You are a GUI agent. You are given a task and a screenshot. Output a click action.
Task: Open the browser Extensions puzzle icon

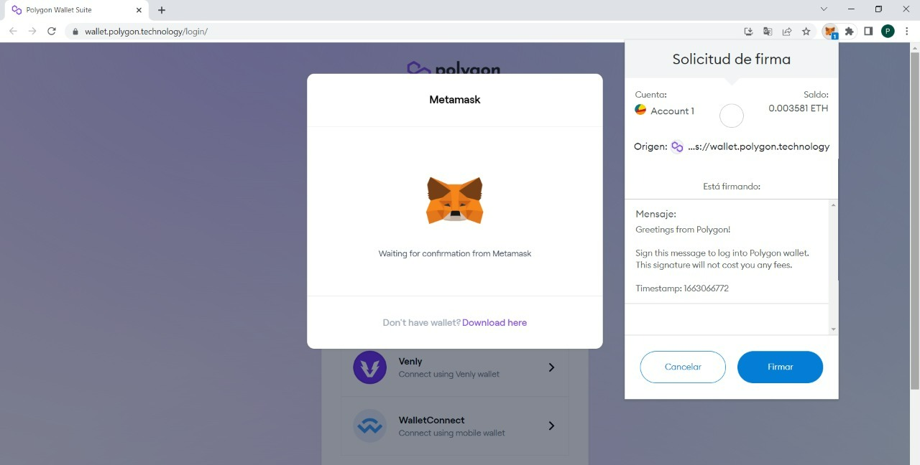tap(850, 32)
